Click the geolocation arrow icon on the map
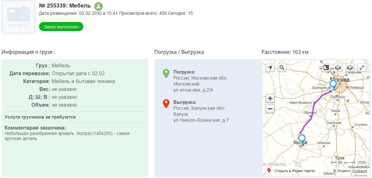The height and width of the screenshot is (178, 372). [270, 68]
